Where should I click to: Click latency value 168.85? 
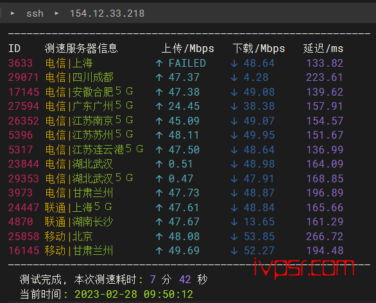coord(325,178)
